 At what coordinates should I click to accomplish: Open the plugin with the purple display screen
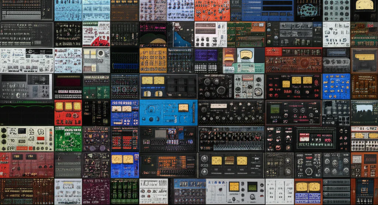207,60
